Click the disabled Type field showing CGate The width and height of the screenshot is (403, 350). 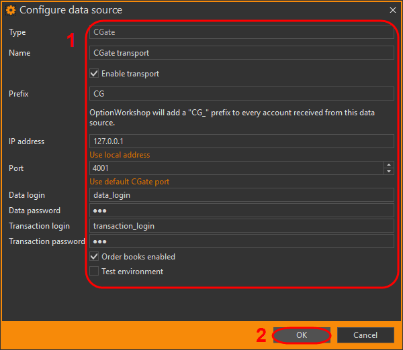[x=241, y=32]
